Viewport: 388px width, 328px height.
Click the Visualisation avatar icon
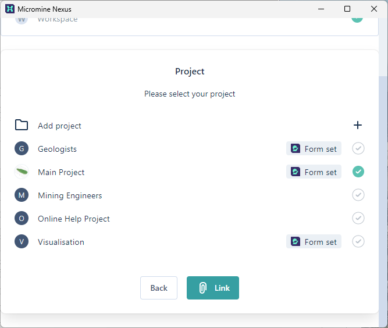pyautogui.click(x=22, y=242)
